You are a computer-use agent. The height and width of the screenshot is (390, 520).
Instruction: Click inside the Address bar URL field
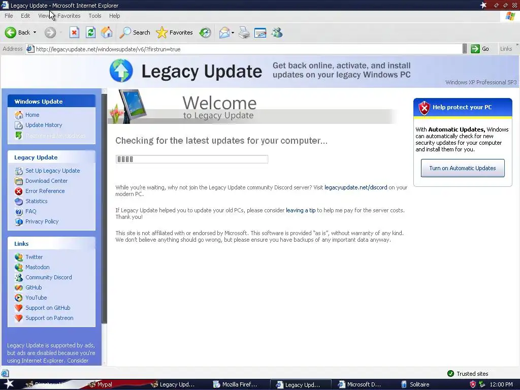(x=245, y=49)
